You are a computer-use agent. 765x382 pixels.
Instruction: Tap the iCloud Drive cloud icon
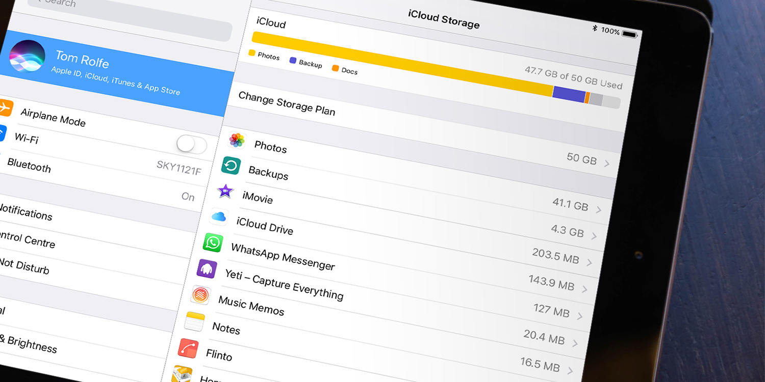(x=219, y=217)
